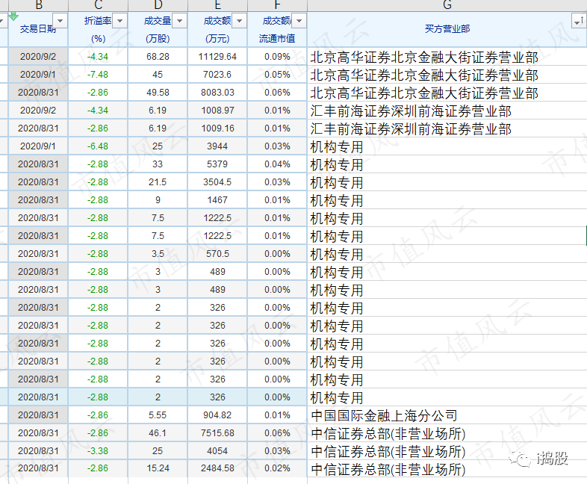Image resolution: width=587 pixels, height=484 pixels.
Task: Select the ratio cell 0.02%
Action: point(277,468)
